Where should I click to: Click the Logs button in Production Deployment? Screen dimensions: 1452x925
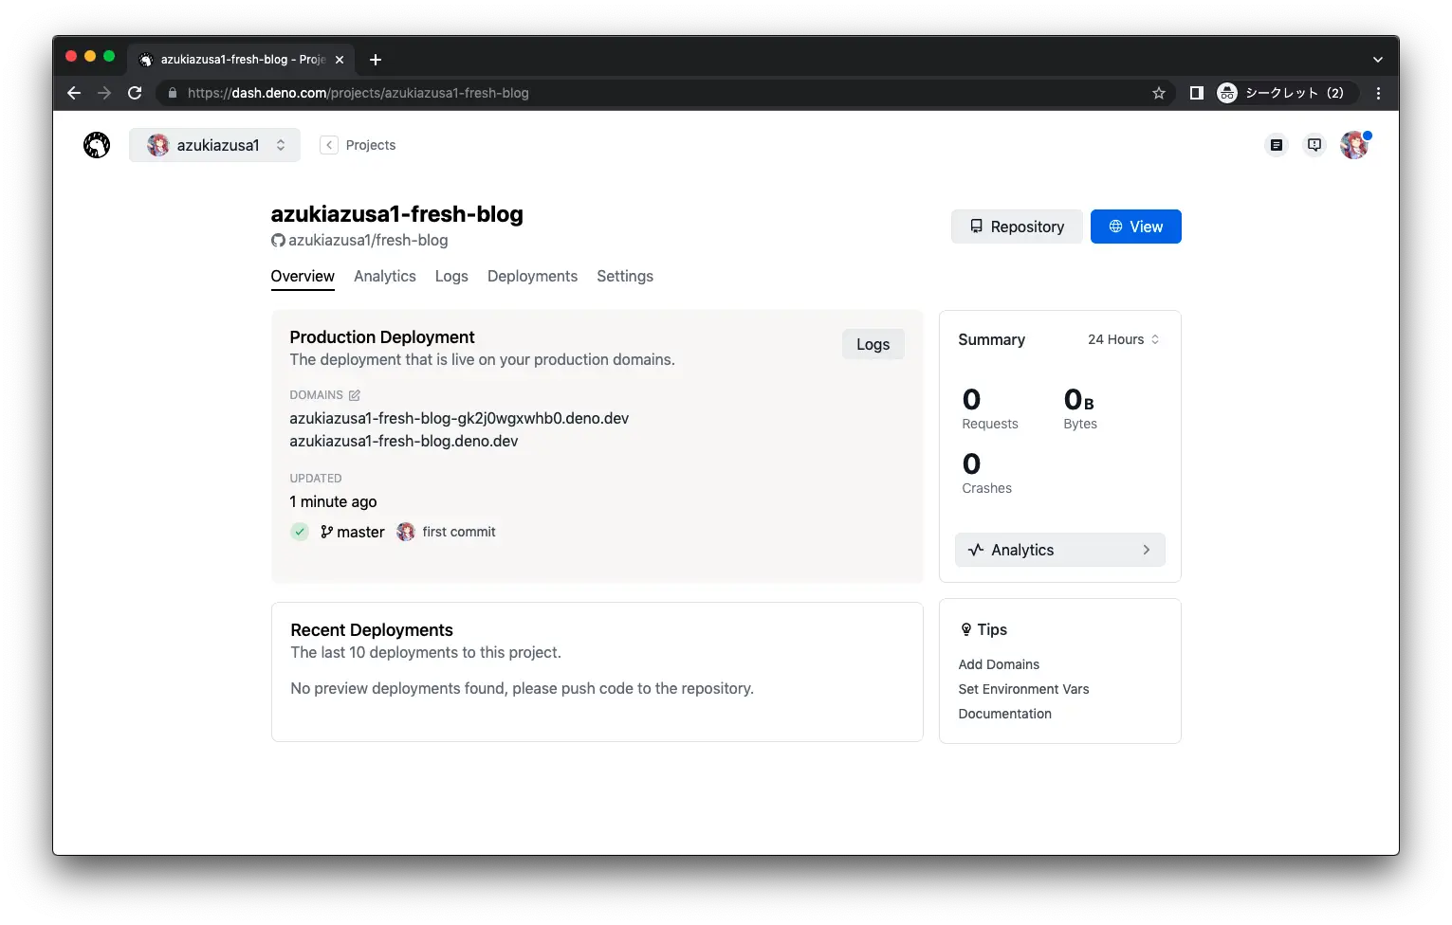pos(873,344)
